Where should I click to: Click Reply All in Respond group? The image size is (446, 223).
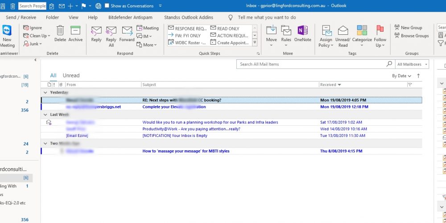coord(111,37)
